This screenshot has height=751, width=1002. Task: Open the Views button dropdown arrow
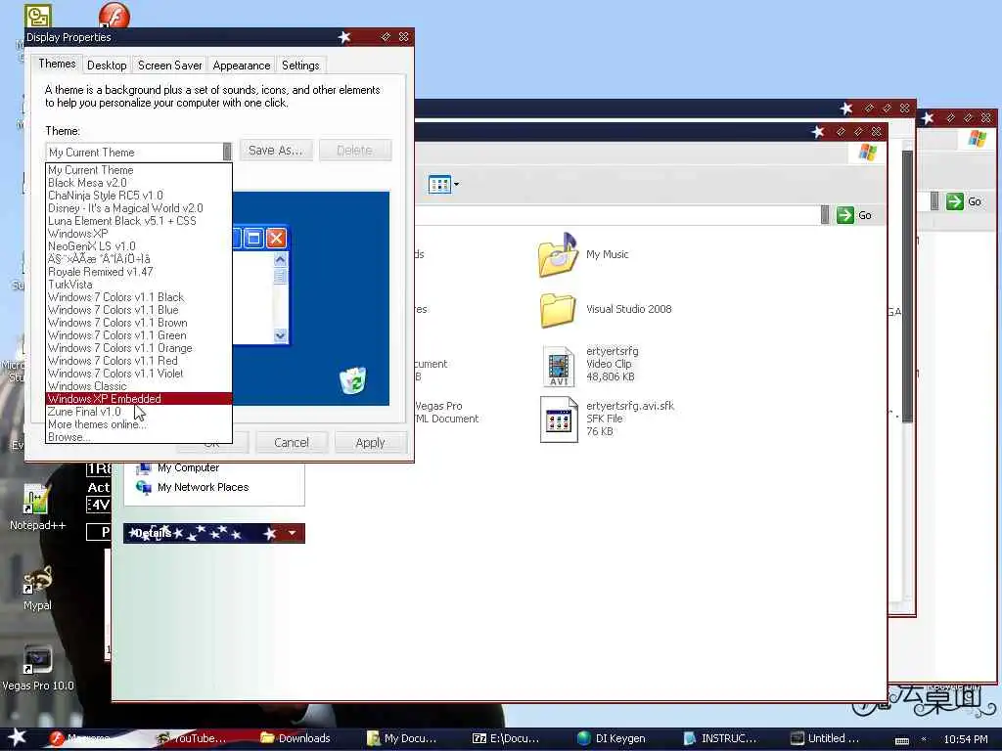point(456,185)
